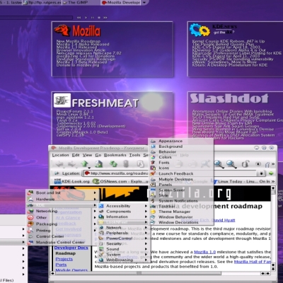
Task: Stop loading with traffic light icon
Action: pos(126,164)
